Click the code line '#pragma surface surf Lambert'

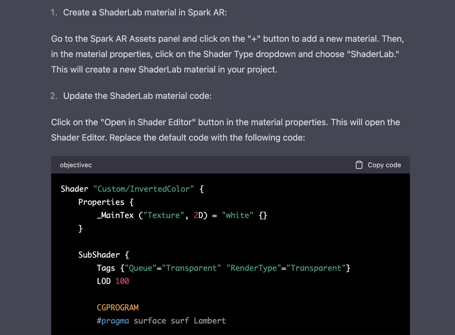tap(161, 321)
